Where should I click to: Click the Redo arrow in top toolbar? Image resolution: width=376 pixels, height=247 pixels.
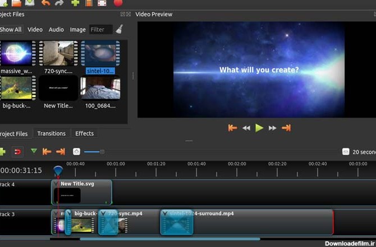tap(59, 3)
